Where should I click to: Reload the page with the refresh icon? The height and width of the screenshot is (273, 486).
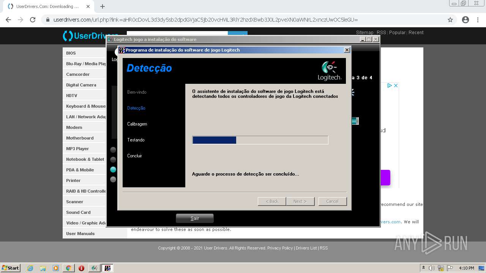click(33, 20)
